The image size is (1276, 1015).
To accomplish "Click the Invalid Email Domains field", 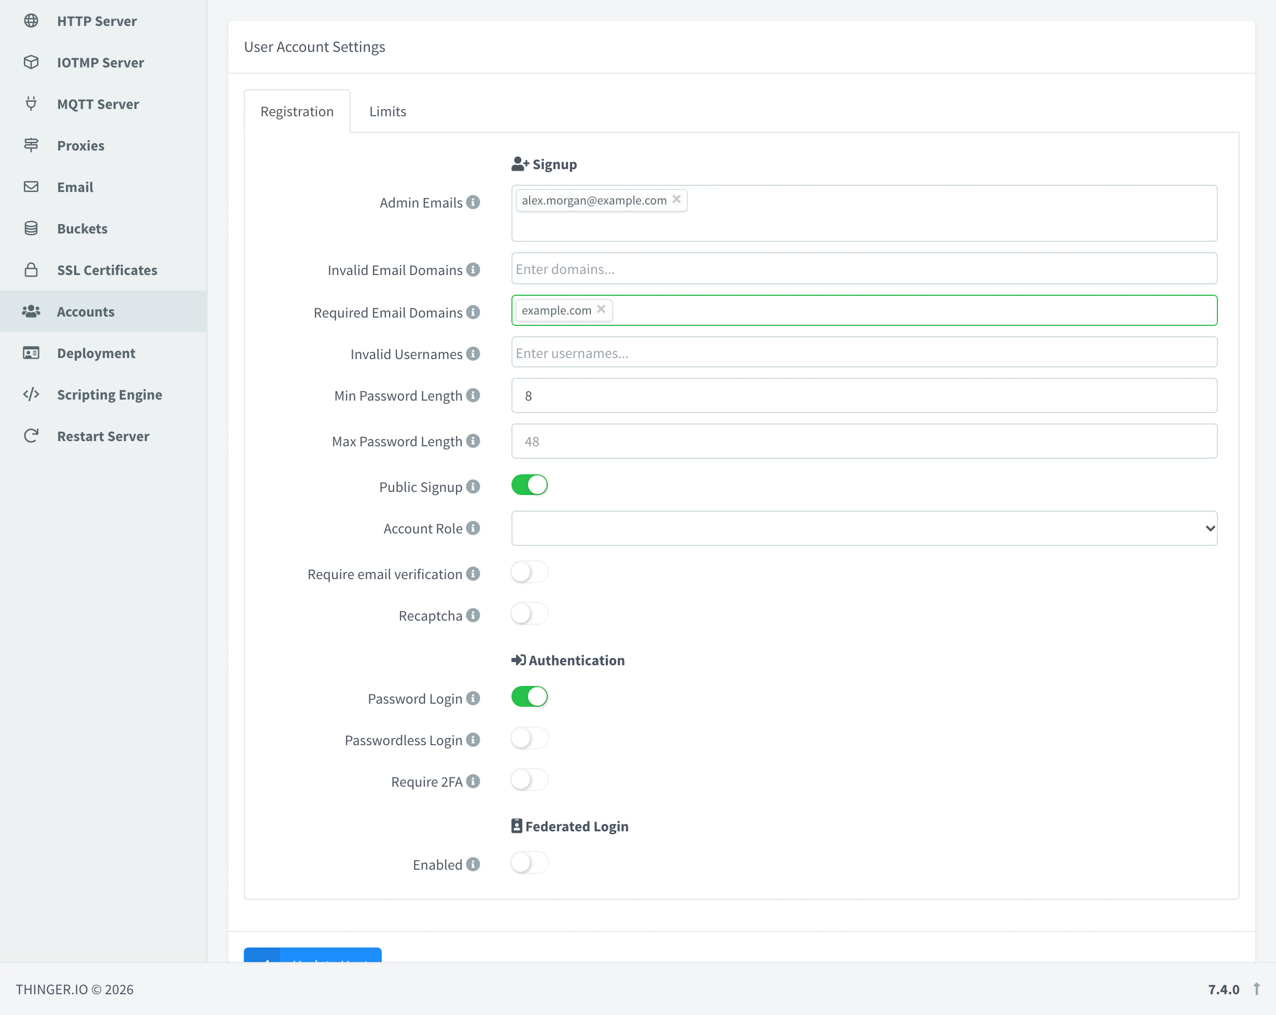I will point(864,269).
